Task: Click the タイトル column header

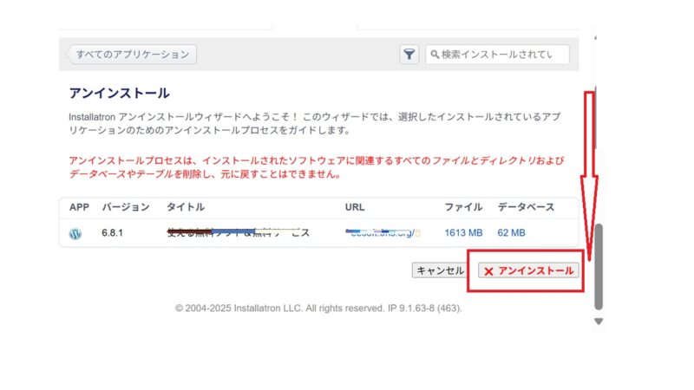Action: [186, 208]
